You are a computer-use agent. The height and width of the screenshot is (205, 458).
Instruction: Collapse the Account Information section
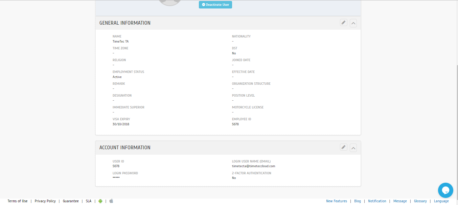353,148
